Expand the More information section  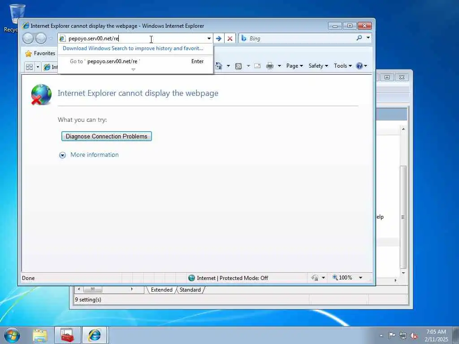tap(62, 155)
